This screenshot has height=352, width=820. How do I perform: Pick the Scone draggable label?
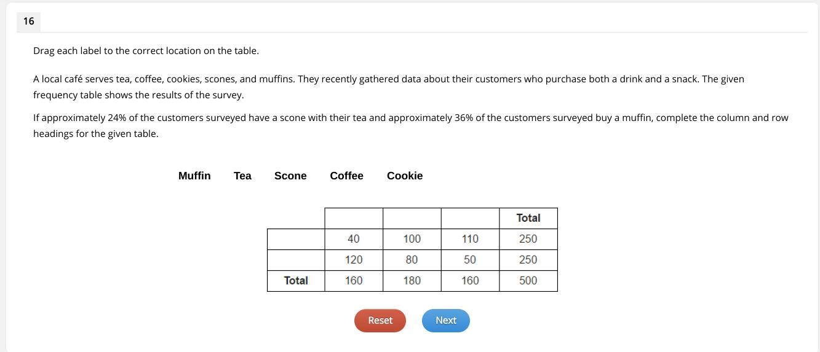(x=290, y=176)
